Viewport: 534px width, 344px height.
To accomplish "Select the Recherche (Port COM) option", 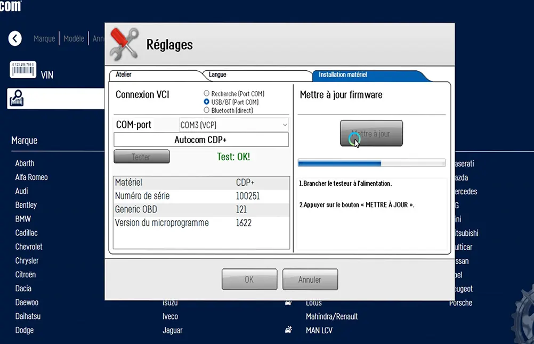I will [x=207, y=94].
